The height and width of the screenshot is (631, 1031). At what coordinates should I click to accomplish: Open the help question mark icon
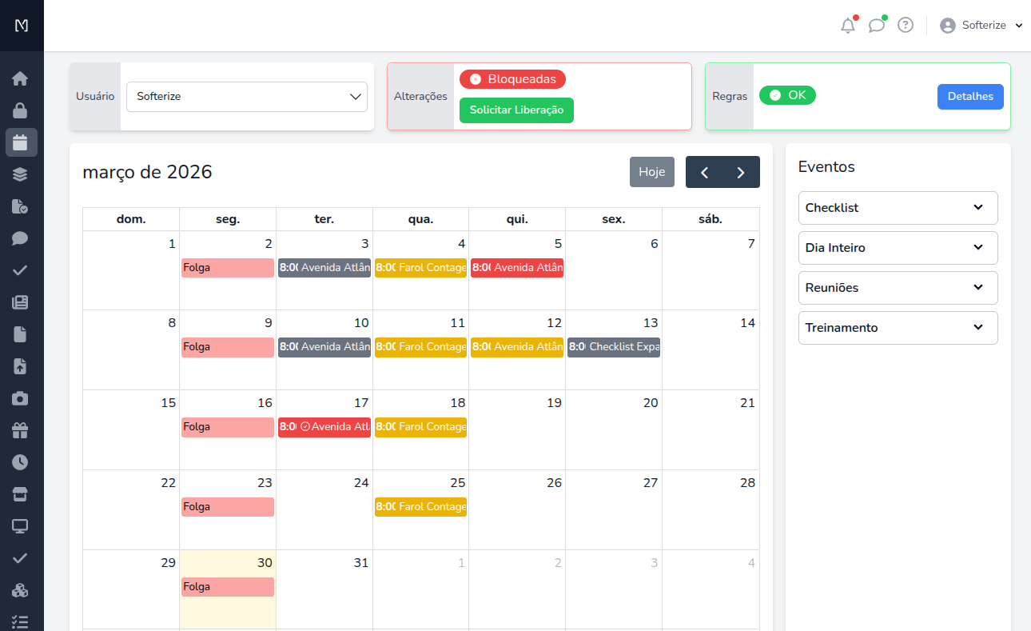pyautogui.click(x=905, y=25)
